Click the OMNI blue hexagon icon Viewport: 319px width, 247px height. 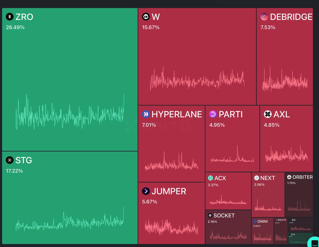[x=255, y=221]
